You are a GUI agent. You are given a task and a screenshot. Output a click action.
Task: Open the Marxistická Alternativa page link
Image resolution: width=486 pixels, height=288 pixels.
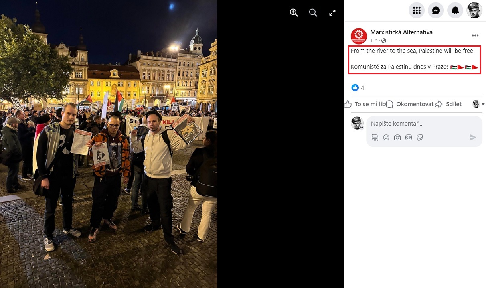pos(401,32)
